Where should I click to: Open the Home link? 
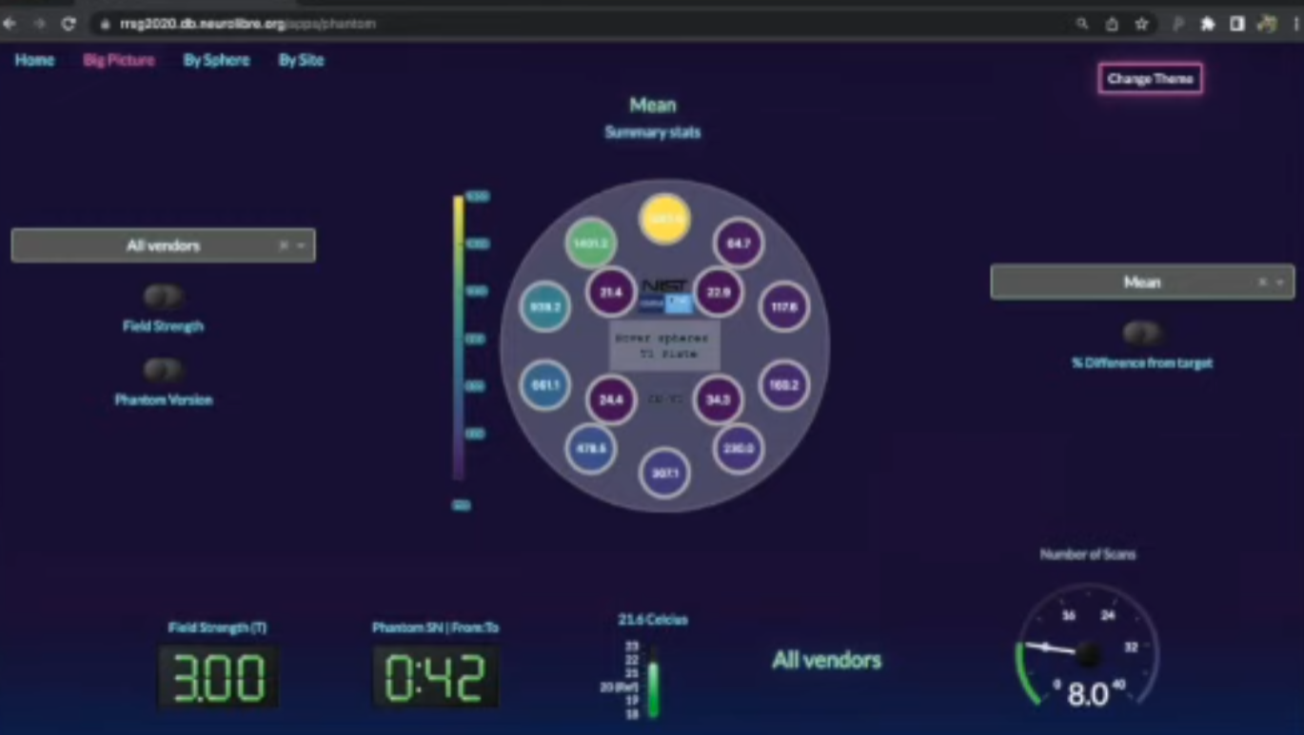coord(34,60)
